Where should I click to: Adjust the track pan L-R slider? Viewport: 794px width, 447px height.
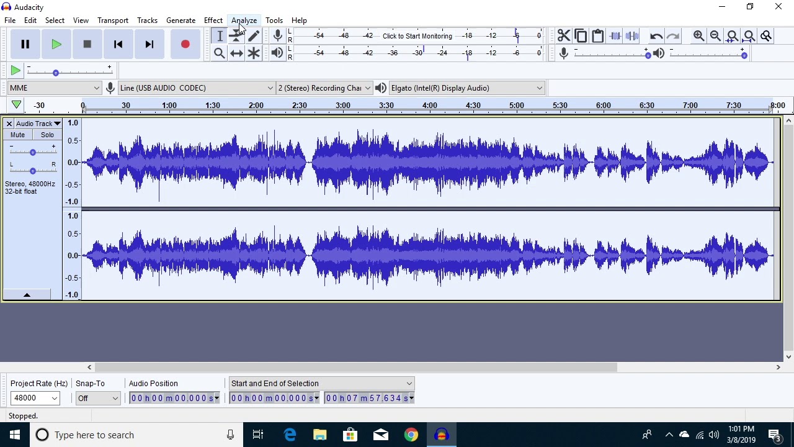point(33,170)
